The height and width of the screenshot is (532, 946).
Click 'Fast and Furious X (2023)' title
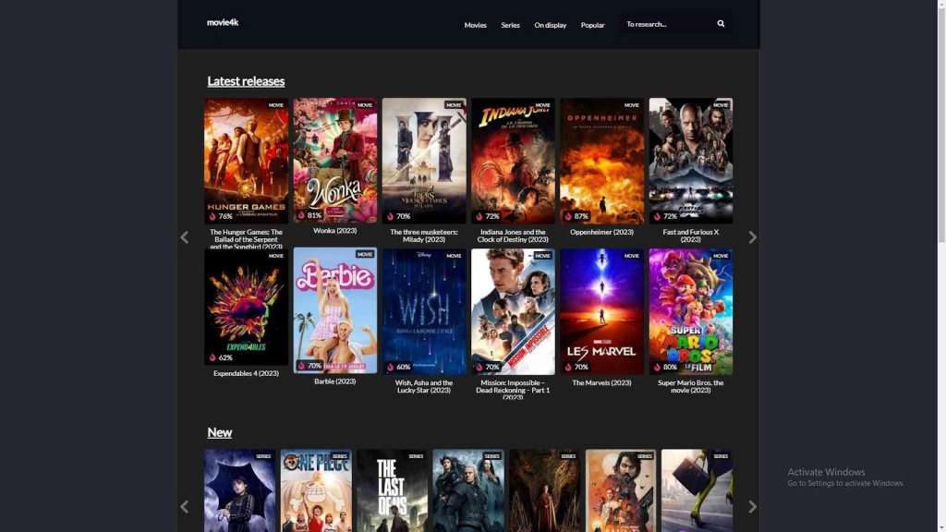click(691, 236)
